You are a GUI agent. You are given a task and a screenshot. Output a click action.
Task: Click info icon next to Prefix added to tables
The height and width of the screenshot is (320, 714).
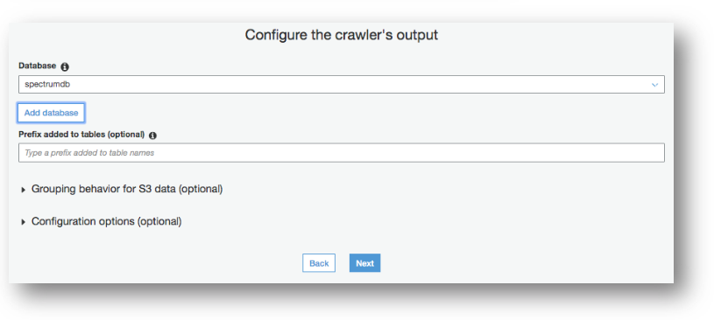(152, 136)
